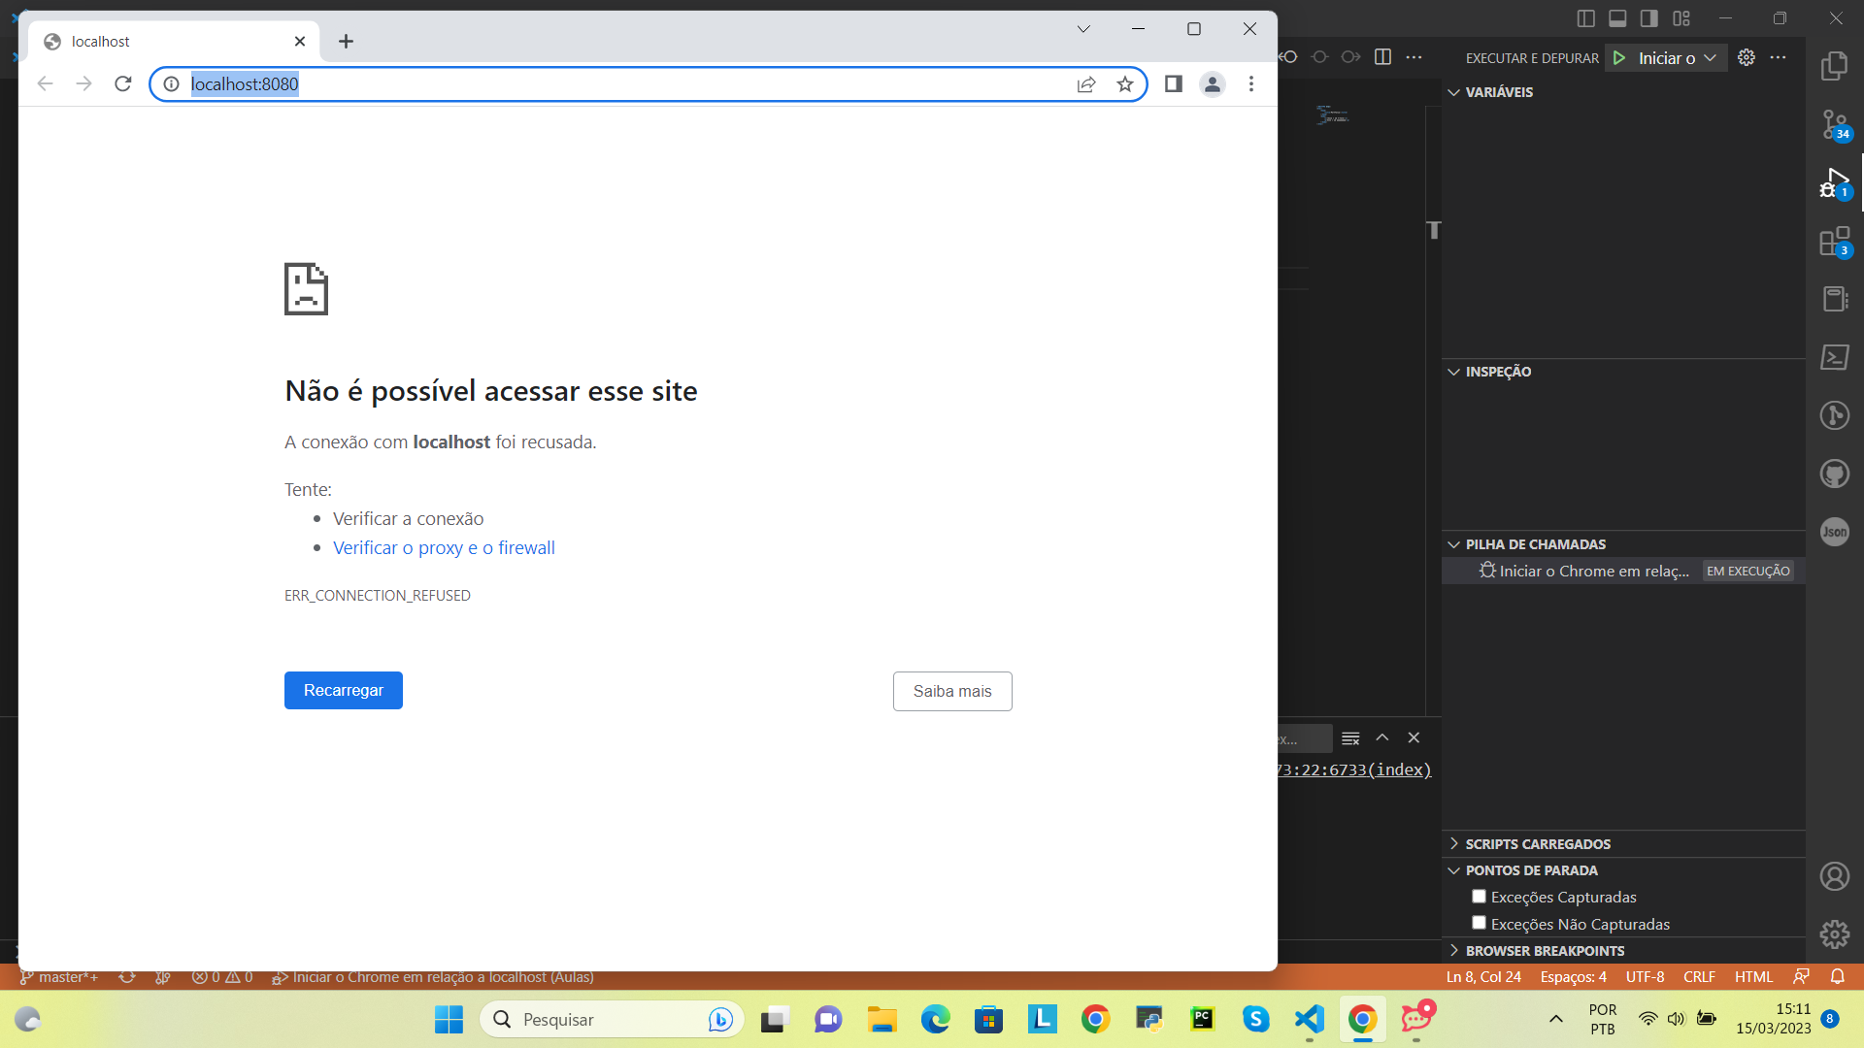Screen dimensions: 1864x1048
Task: Open editor more actions ellipsis
Action: pyautogui.click(x=1415, y=57)
